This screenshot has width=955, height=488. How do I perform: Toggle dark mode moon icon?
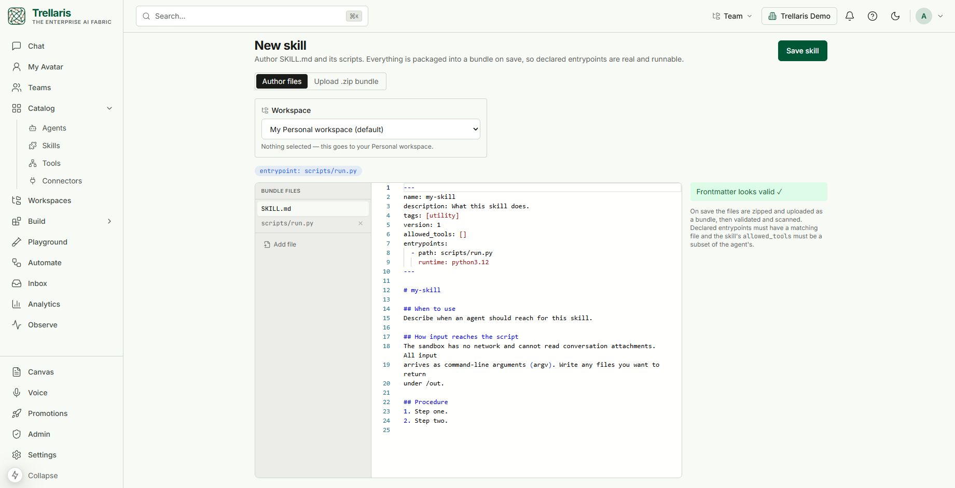[895, 16]
